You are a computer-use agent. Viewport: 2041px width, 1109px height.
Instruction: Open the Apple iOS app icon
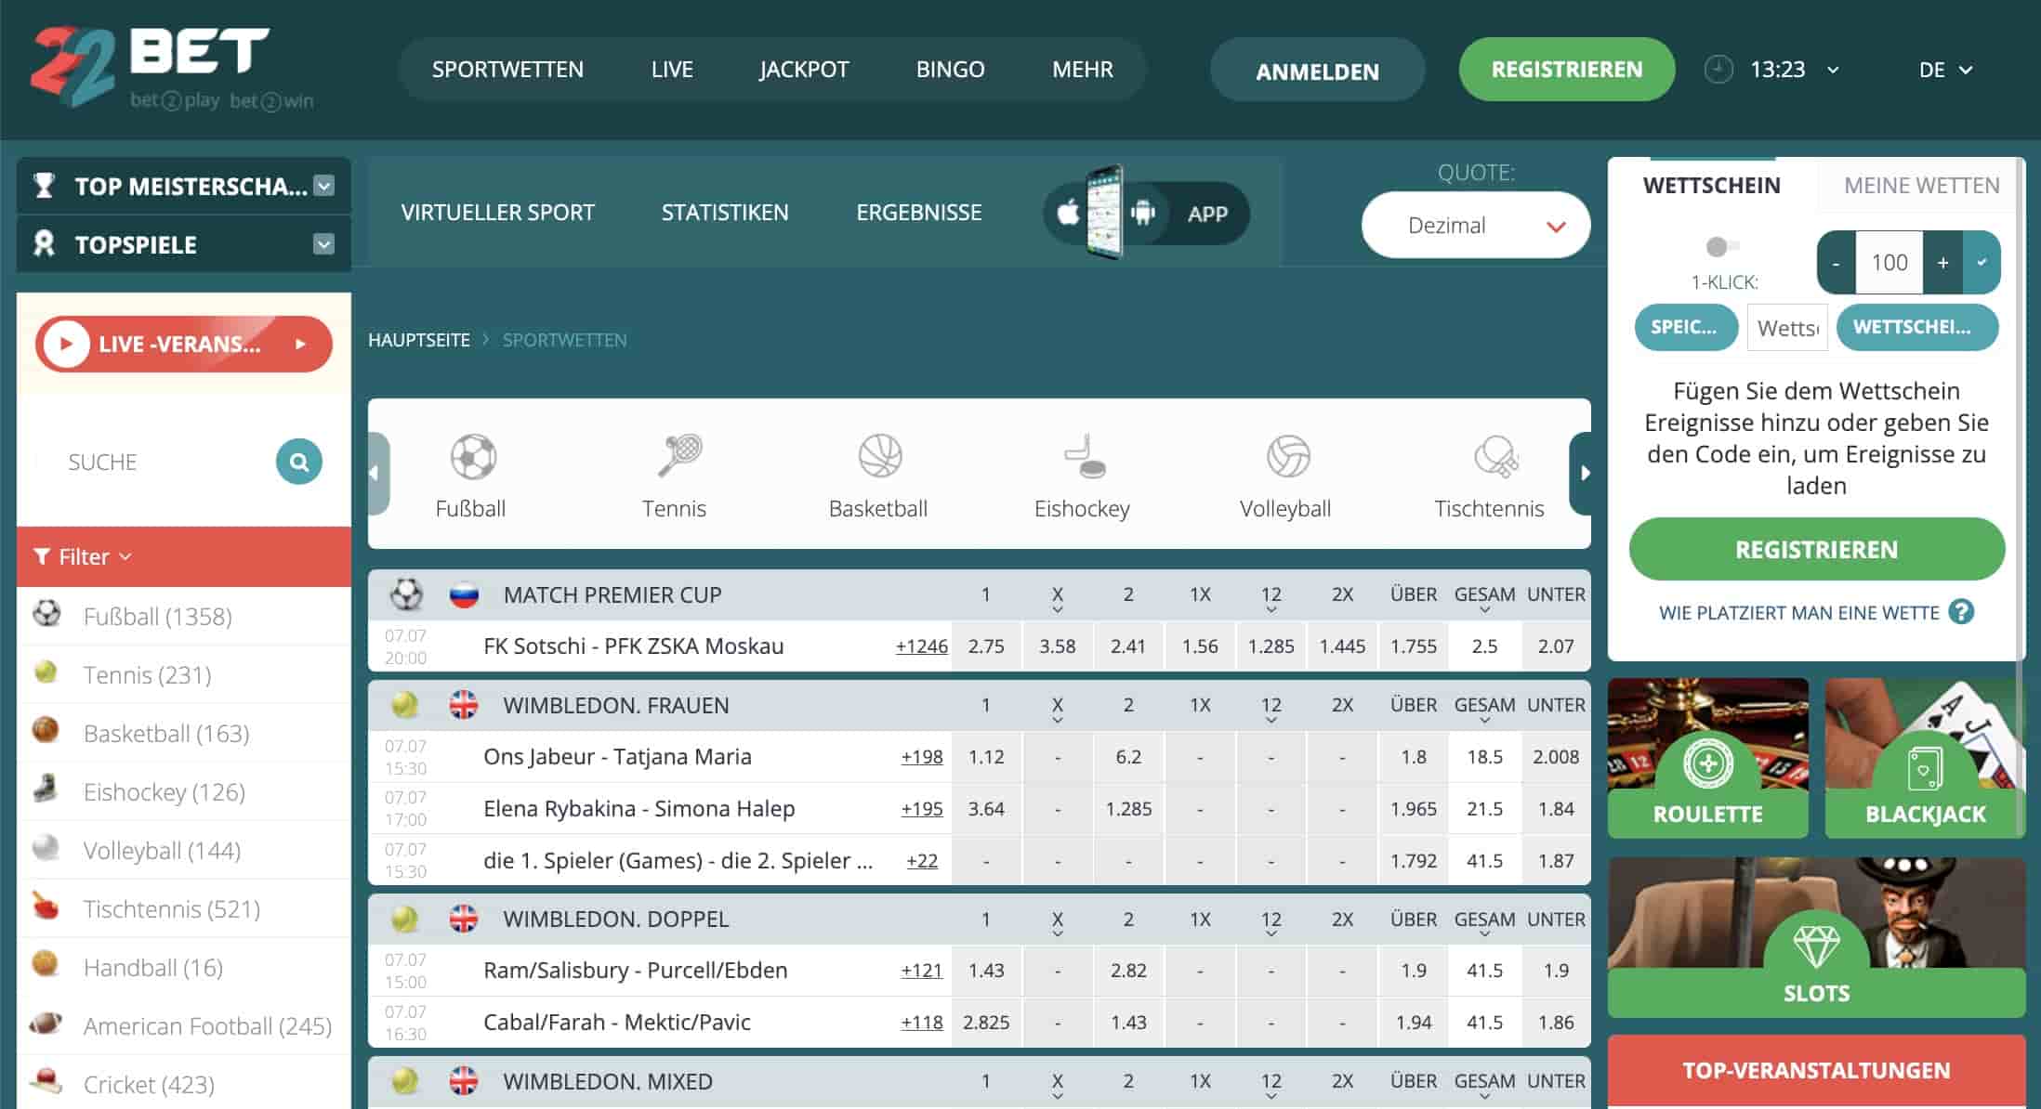(1068, 213)
